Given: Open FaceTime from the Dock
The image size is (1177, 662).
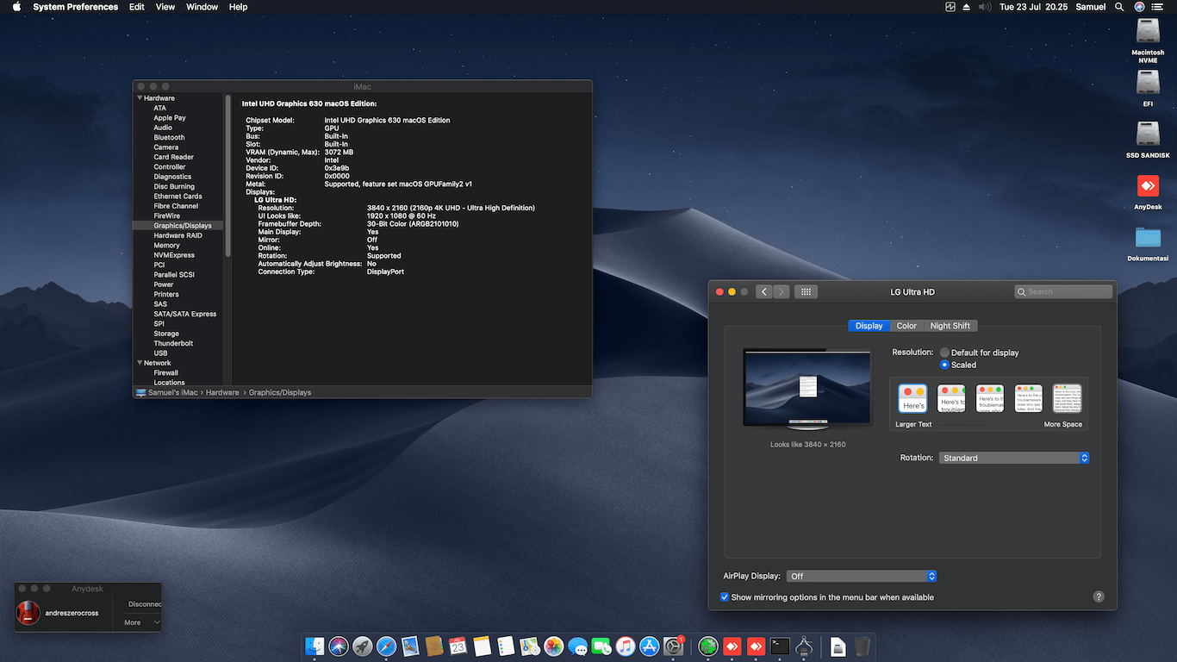Looking at the screenshot, I should click(601, 646).
